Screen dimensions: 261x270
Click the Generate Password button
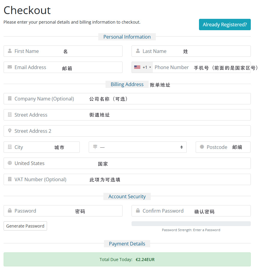point(25,226)
